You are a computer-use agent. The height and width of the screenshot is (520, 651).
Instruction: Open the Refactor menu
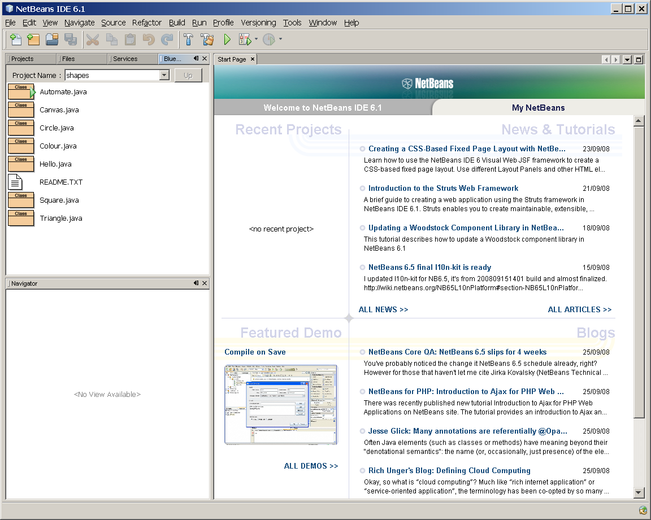147,23
